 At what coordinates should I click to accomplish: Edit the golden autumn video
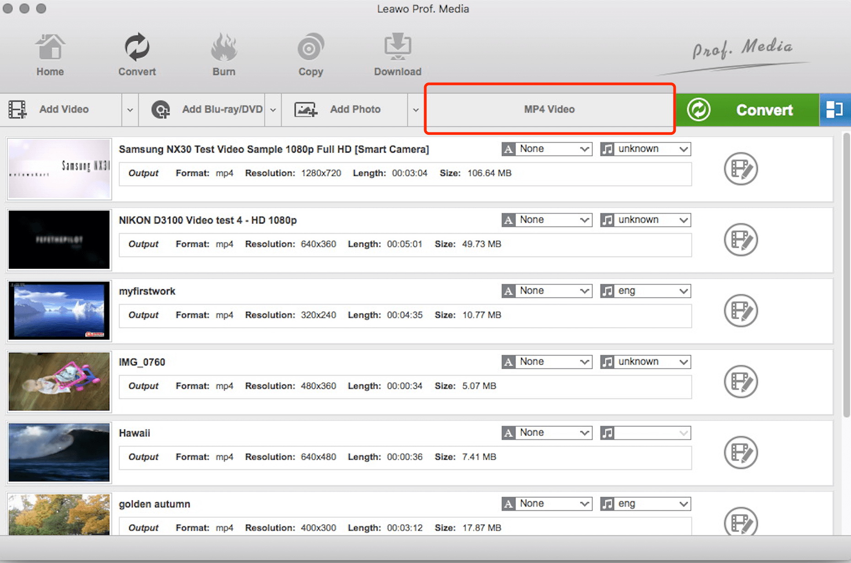tap(741, 521)
